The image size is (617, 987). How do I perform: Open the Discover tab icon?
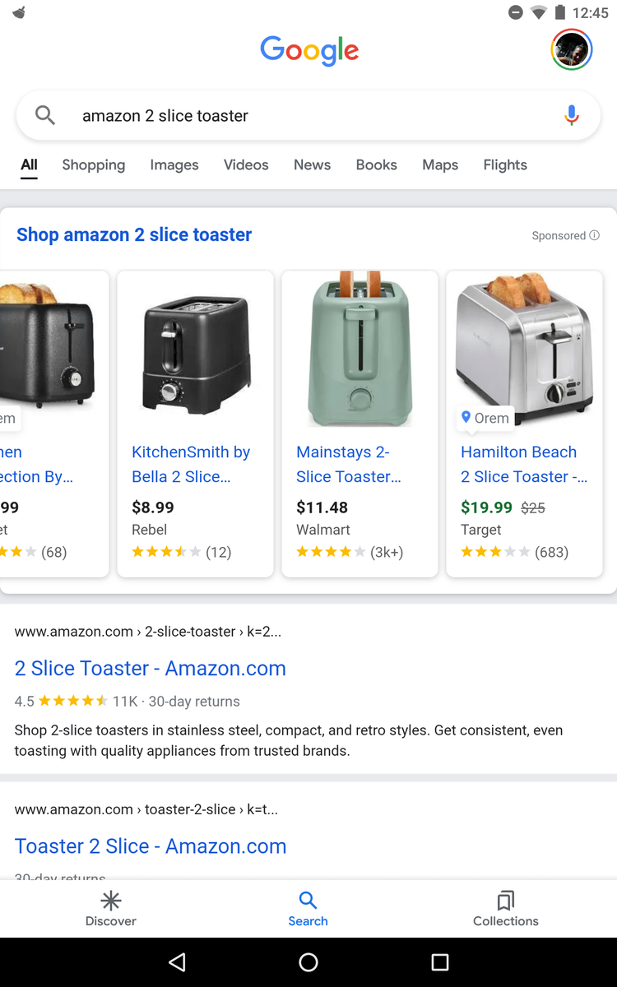[111, 900]
